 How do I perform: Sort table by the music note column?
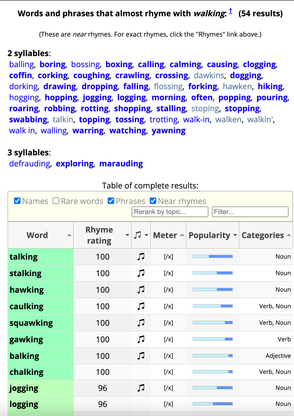(141, 235)
